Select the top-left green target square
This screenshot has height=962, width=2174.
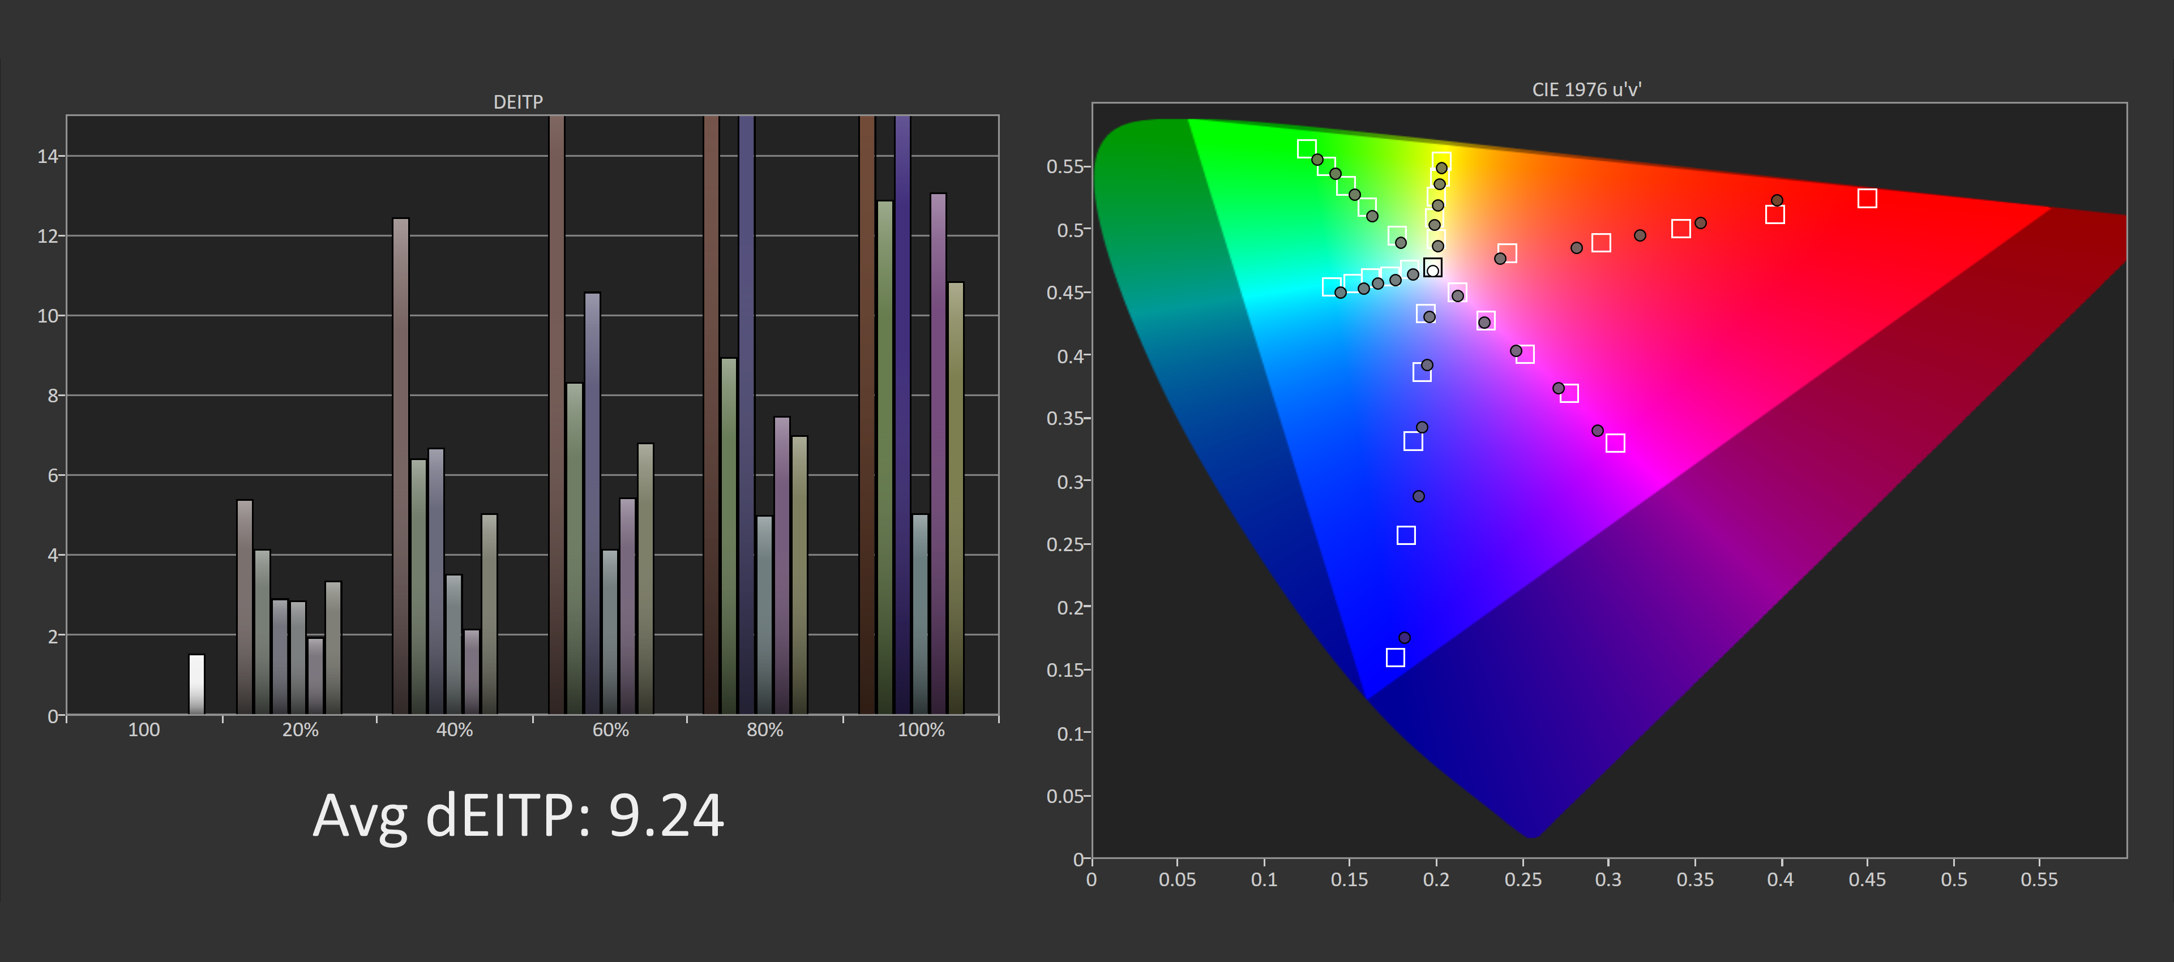click(x=1307, y=149)
